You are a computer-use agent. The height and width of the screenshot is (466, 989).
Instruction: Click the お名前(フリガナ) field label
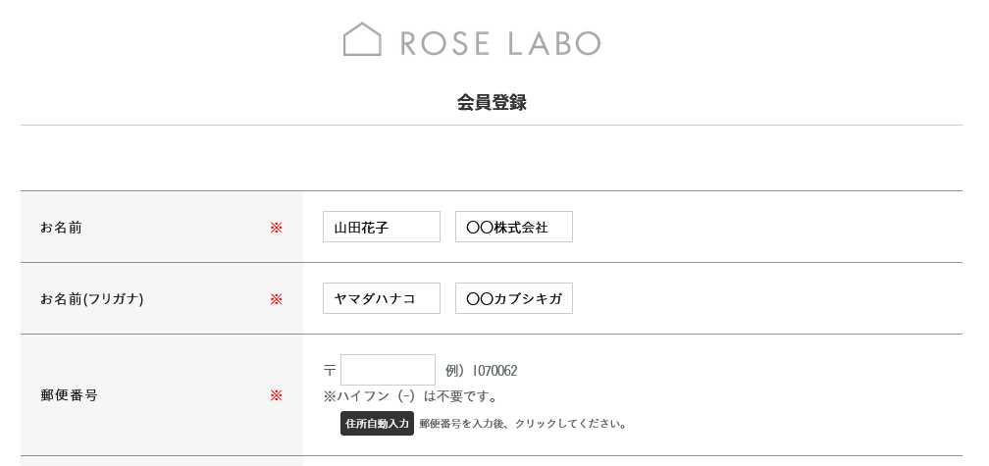92,298
